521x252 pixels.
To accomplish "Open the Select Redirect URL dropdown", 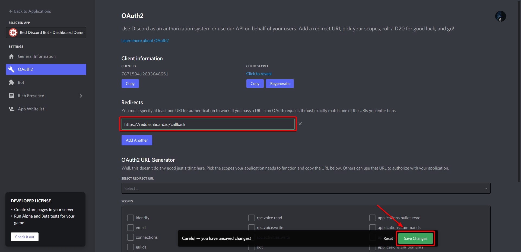I will tap(306, 188).
